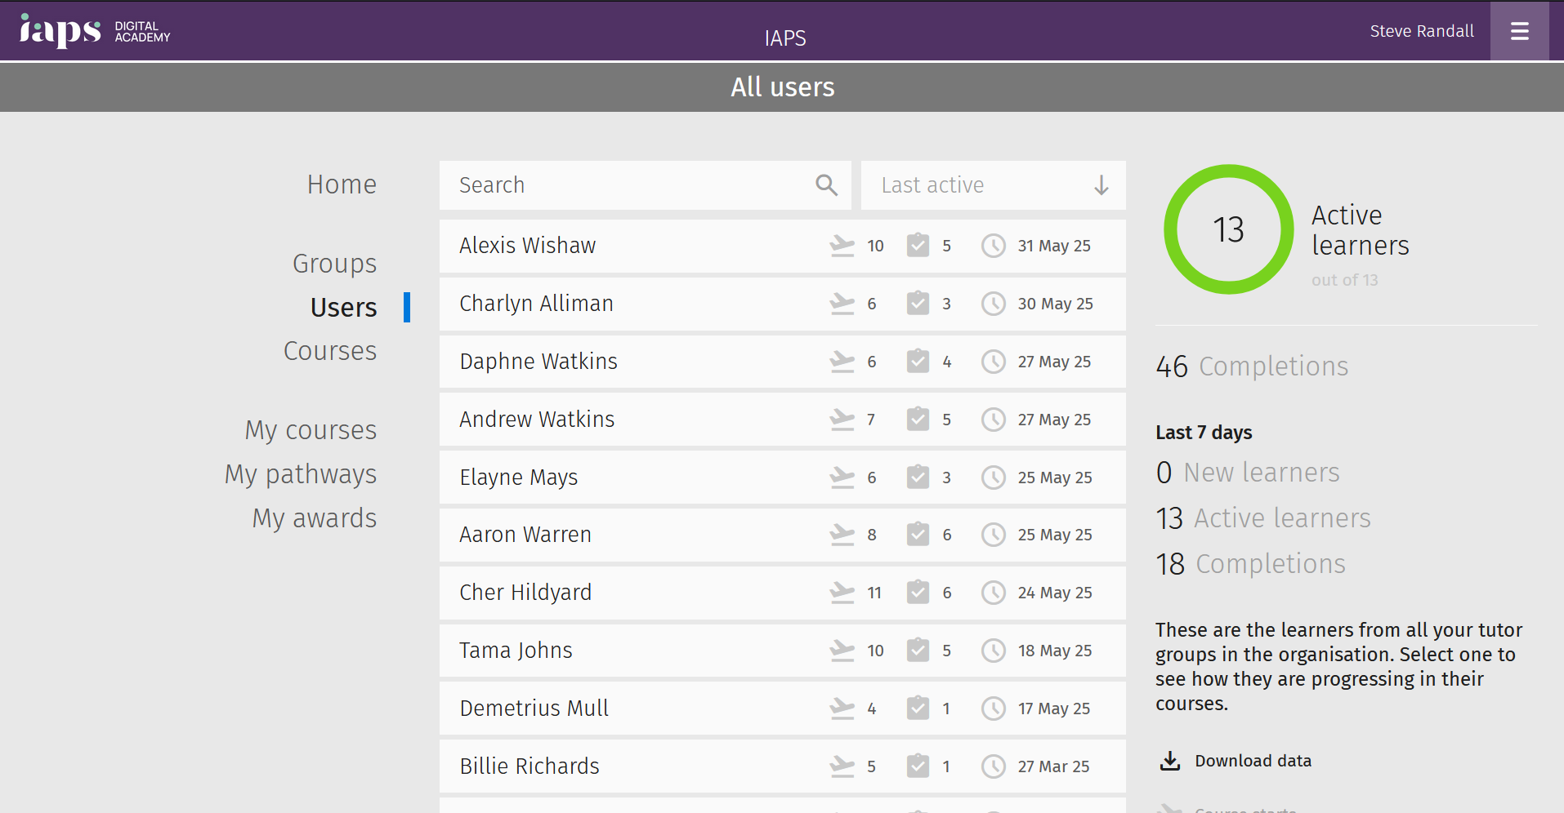Viewport: 1564px width, 813px height.
Task: Go to Groups in the sidebar
Action: 335,264
